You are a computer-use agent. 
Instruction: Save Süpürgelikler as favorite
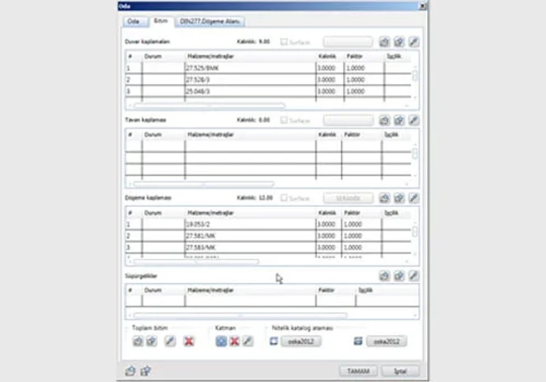(x=399, y=276)
